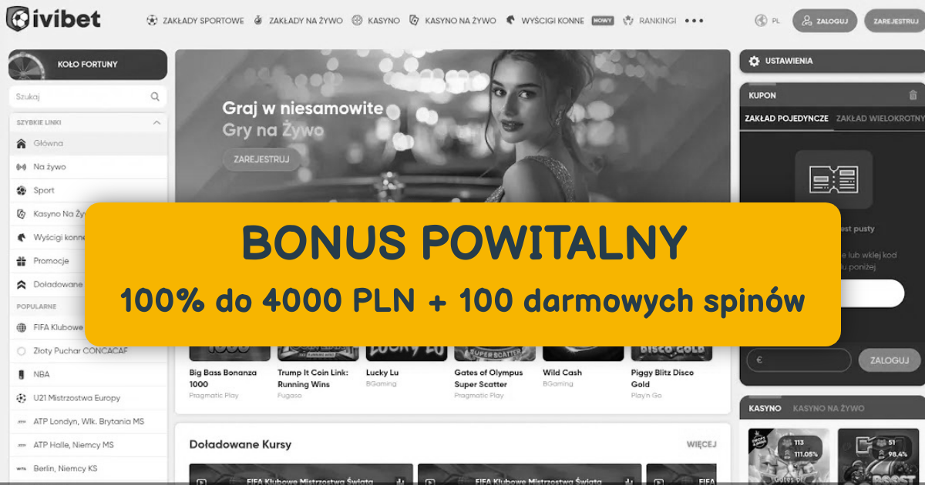925x485 pixels.
Task: Select the NBA sidebar item
Action: tap(88, 374)
